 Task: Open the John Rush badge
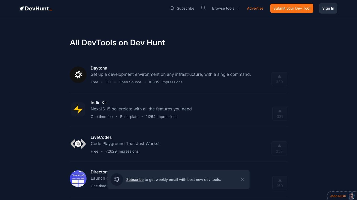click(x=342, y=196)
